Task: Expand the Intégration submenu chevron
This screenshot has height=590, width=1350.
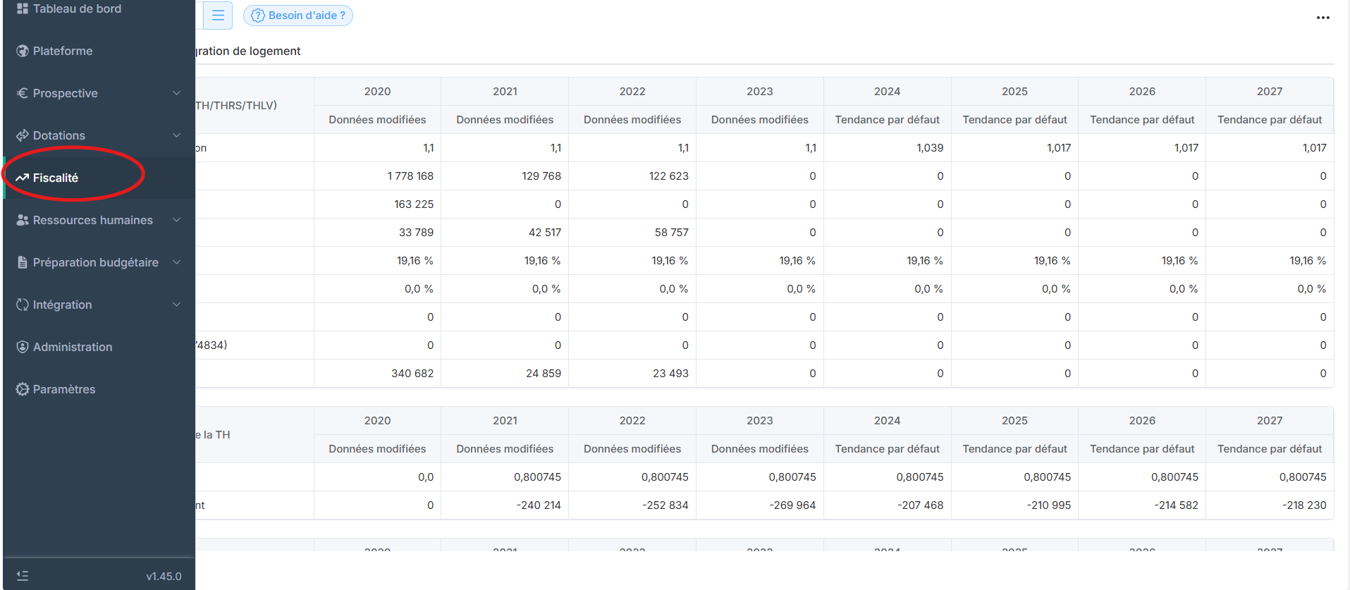Action: 176,305
